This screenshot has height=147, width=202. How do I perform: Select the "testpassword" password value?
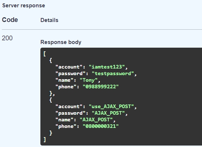(x=113, y=74)
